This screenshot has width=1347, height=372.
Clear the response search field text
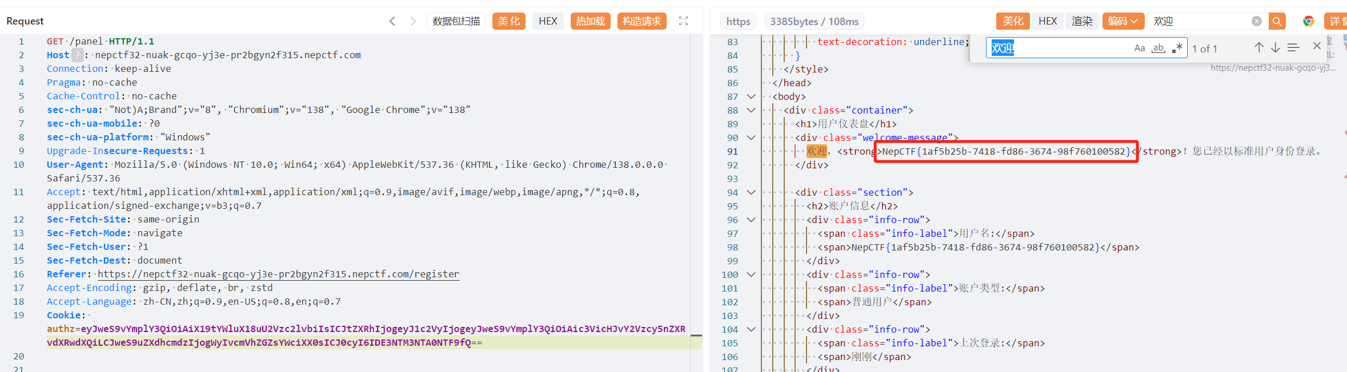[1256, 21]
